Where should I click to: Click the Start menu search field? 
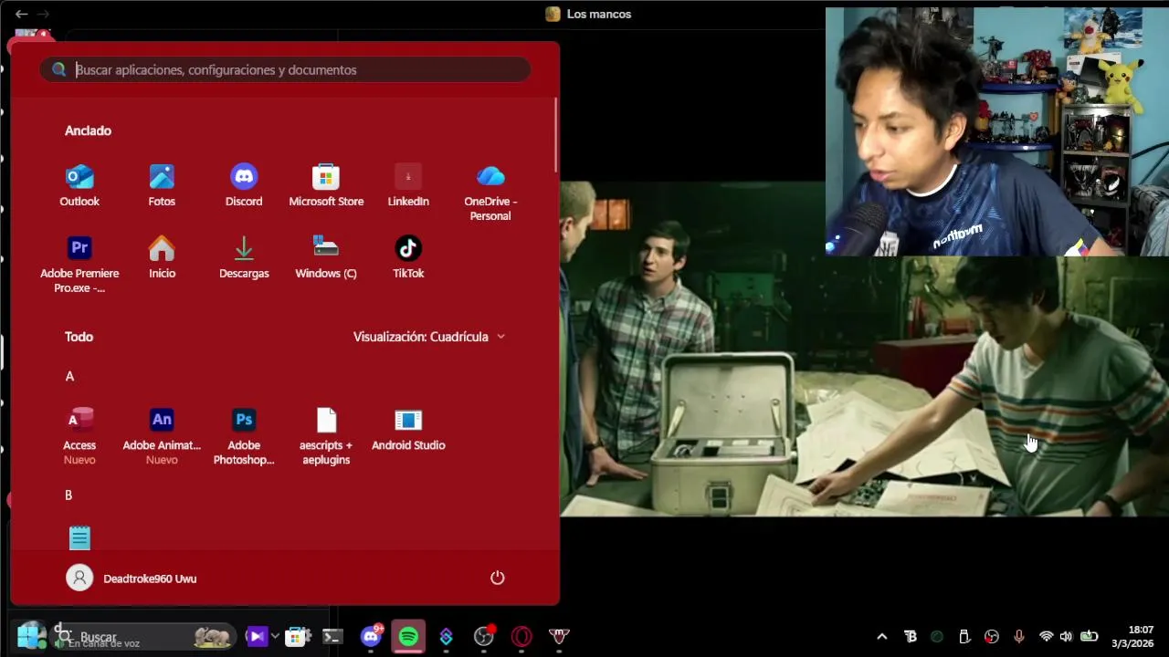click(285, 69)
